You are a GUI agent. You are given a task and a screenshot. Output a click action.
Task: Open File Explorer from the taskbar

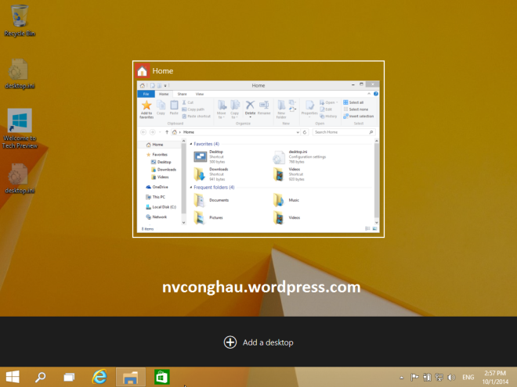131,377
